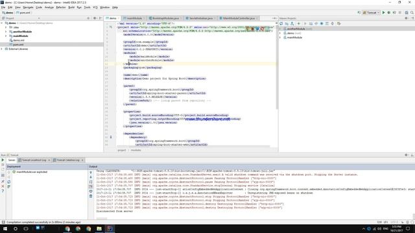
Task: Toggle Maven offline mode
Action: pos(316,23)
